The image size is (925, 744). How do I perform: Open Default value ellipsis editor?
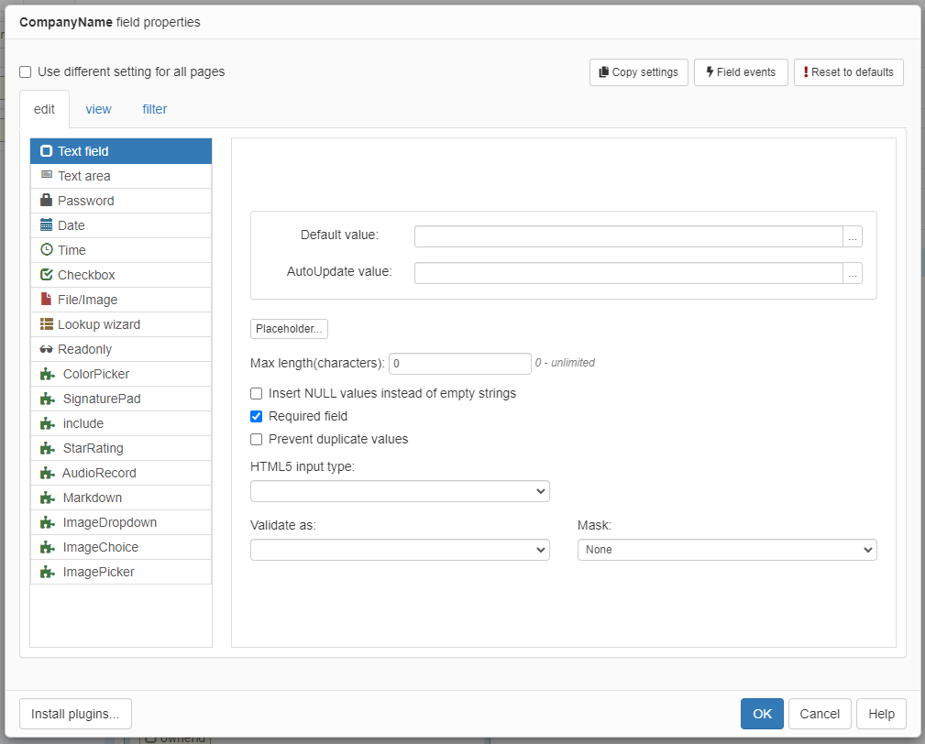[x=853, y=236]
